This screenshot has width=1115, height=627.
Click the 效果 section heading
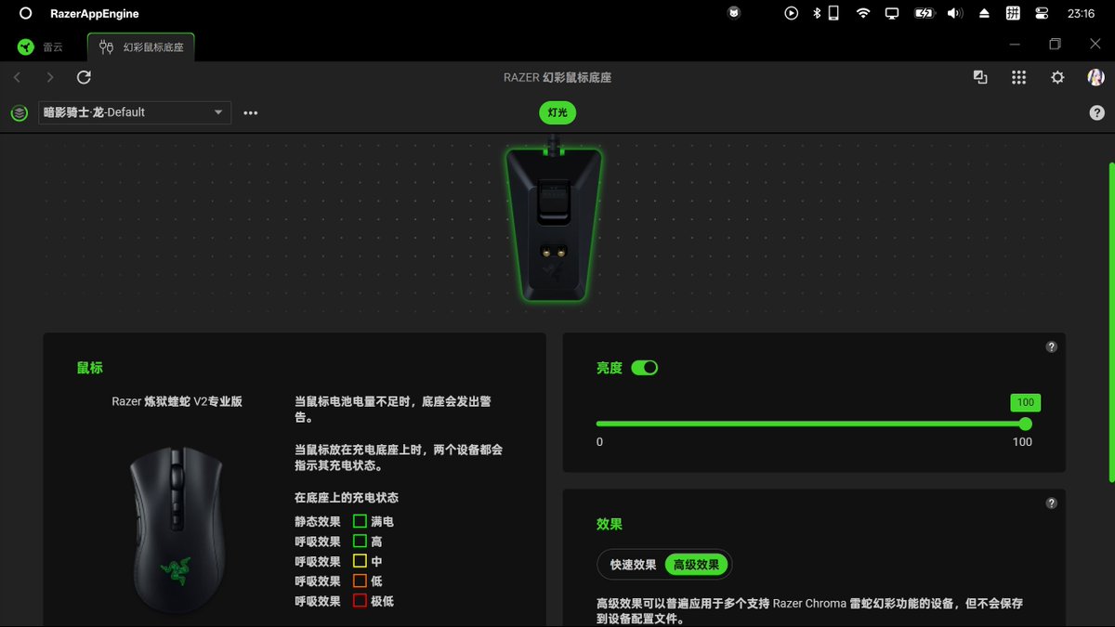point(610,525)
